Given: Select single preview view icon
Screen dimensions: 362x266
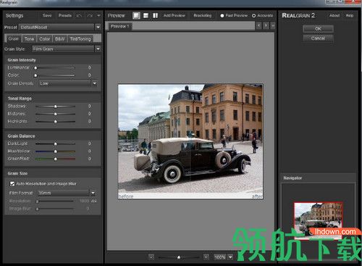Looking at the screenshot, I should pos(136,15).
